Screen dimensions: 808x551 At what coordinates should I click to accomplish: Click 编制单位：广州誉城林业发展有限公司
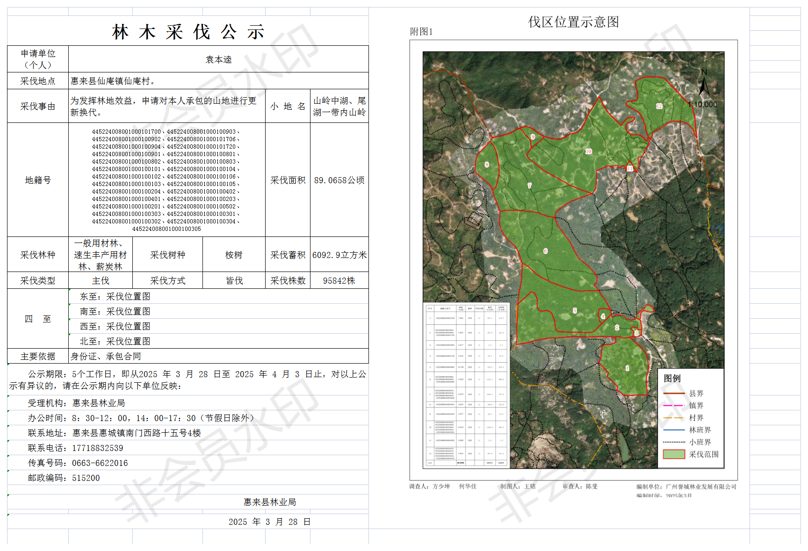point(686,487)
